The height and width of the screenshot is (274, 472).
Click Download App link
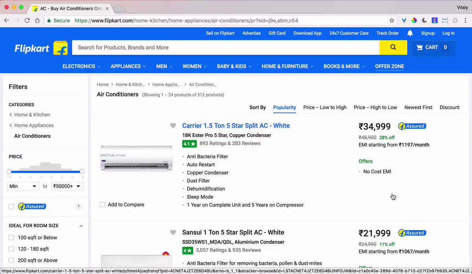pyautogui.click(x=308, y=33)
